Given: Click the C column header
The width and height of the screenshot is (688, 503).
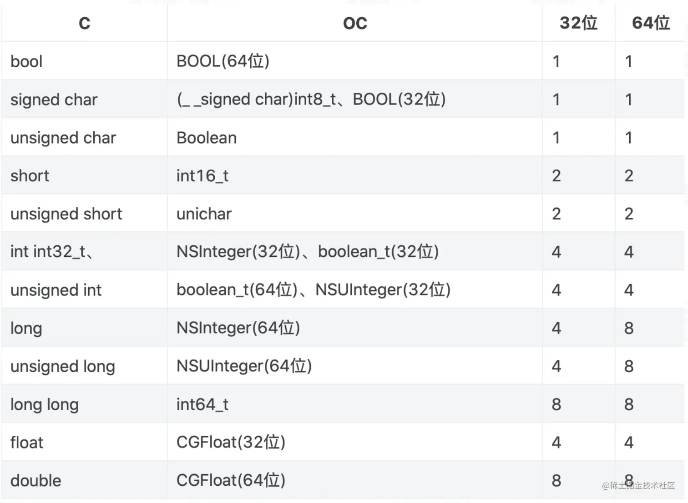Looking at the screenshot, I should (84, 23).
